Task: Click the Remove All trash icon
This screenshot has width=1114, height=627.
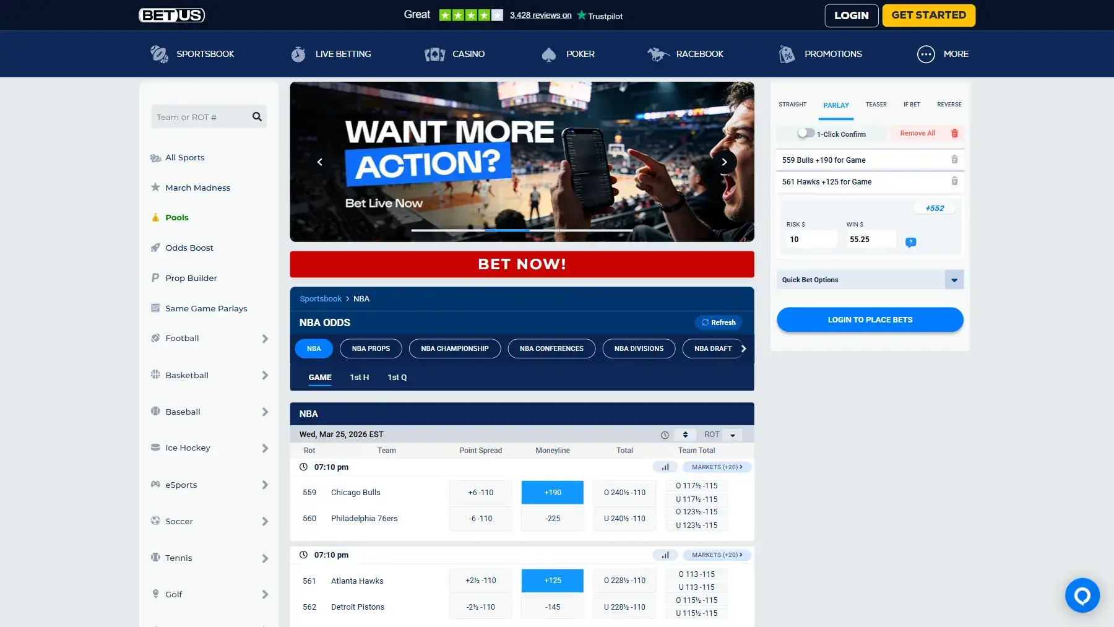Action: click(x=954, y=133)
